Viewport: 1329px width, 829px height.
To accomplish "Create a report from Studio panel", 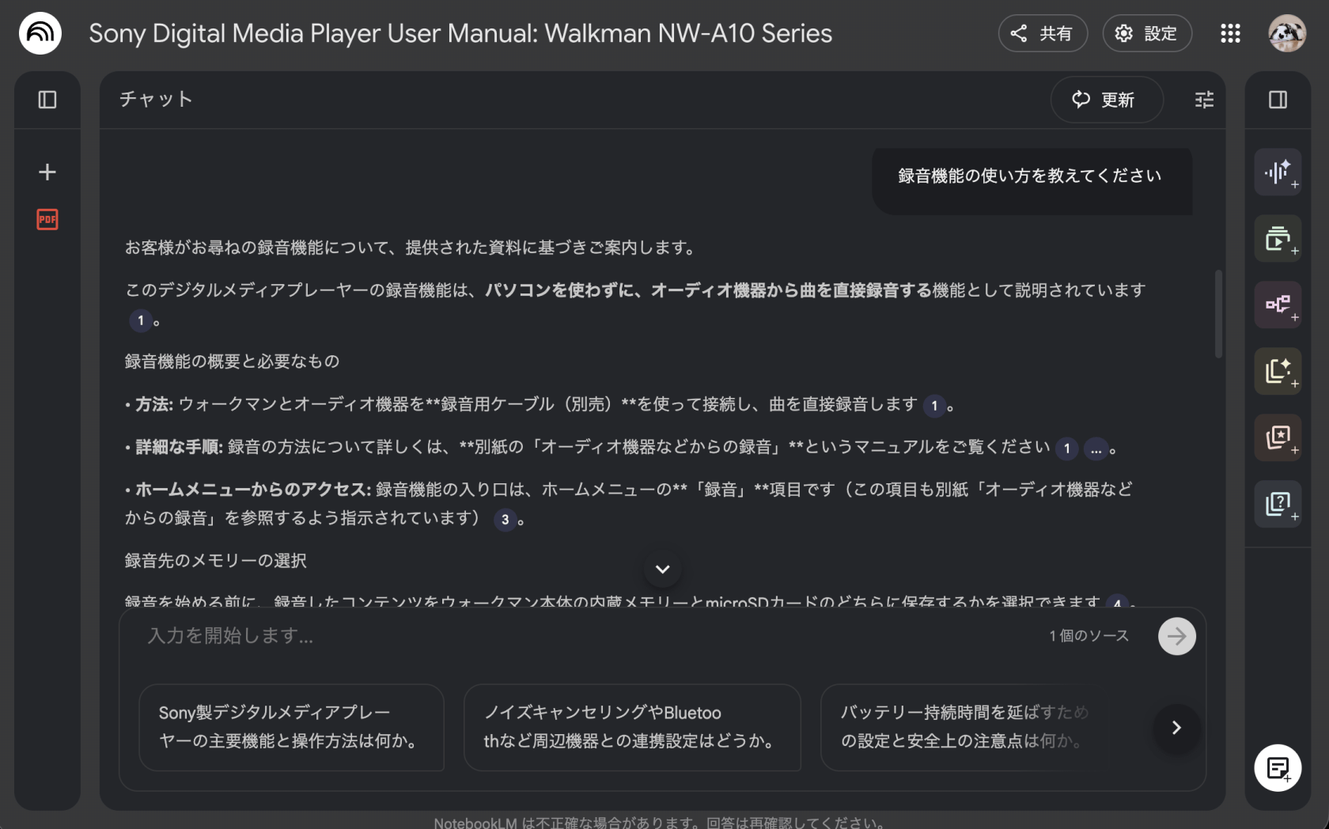I will pos(1278,371).
